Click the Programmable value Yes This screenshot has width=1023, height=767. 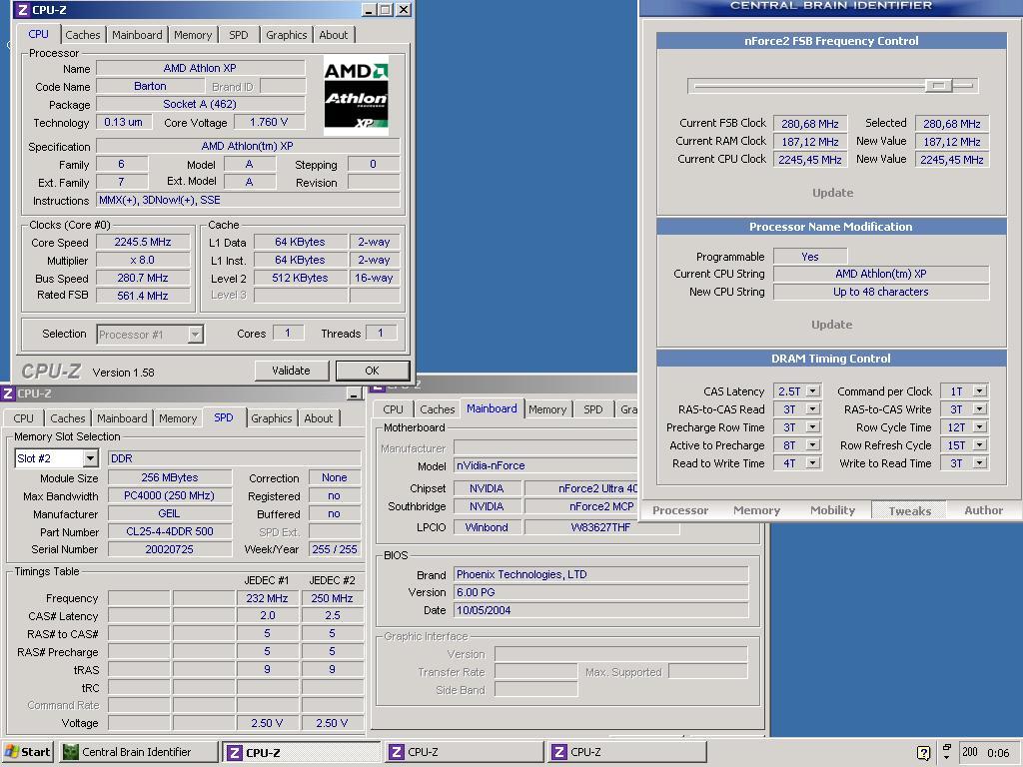pyautogui.click(x=810, y=257)
